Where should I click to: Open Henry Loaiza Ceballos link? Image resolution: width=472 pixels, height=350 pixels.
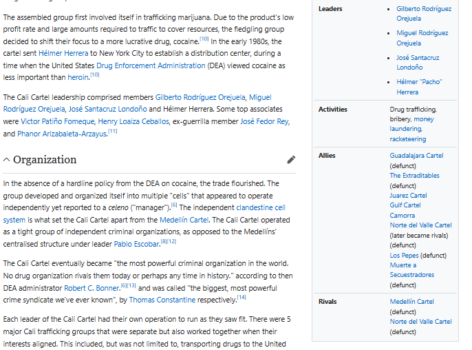click(x=133, y=121)
